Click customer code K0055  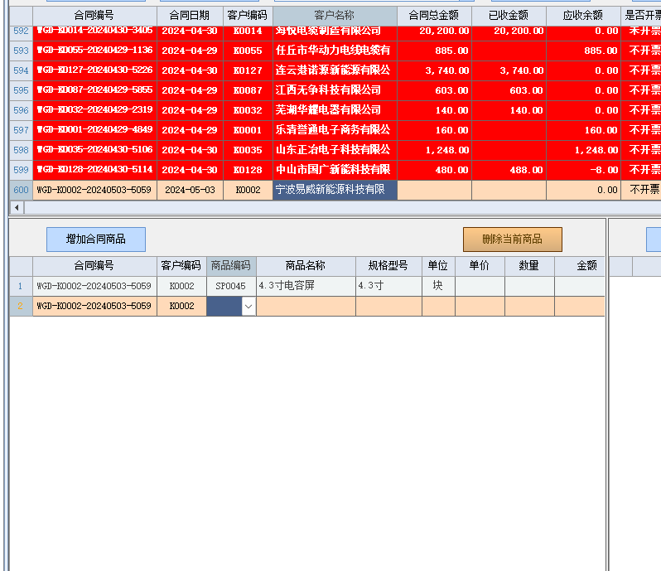(x=248, y=51)
